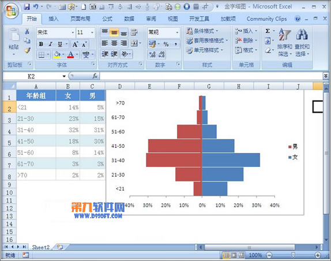Switch to the 插入 ribbon tab
Screen dimensions: 331x261
tap(53, 19)
